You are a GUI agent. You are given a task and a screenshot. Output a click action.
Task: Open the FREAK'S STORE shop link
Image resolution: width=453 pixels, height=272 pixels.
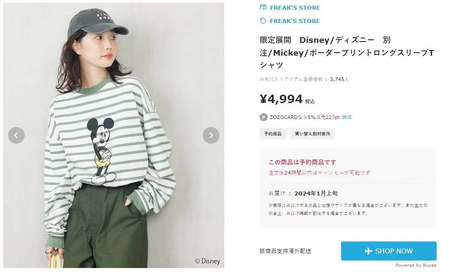pos(295,8)
